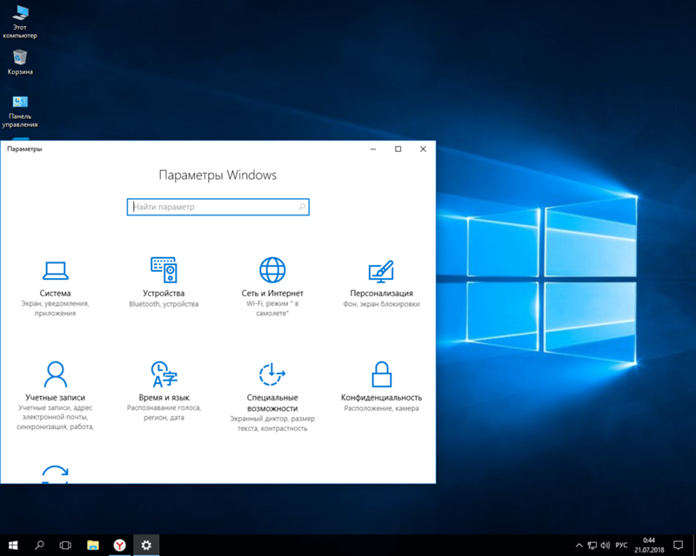Image resolution: width=696 pixels, height=556 pixels.
Task: Open the Персонализация paintbrush icon
Action: click(x=381, y=271)
